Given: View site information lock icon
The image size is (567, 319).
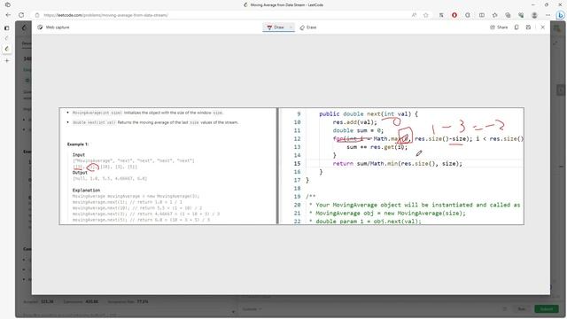Looking at the screenshot, I should click(37, 15).
